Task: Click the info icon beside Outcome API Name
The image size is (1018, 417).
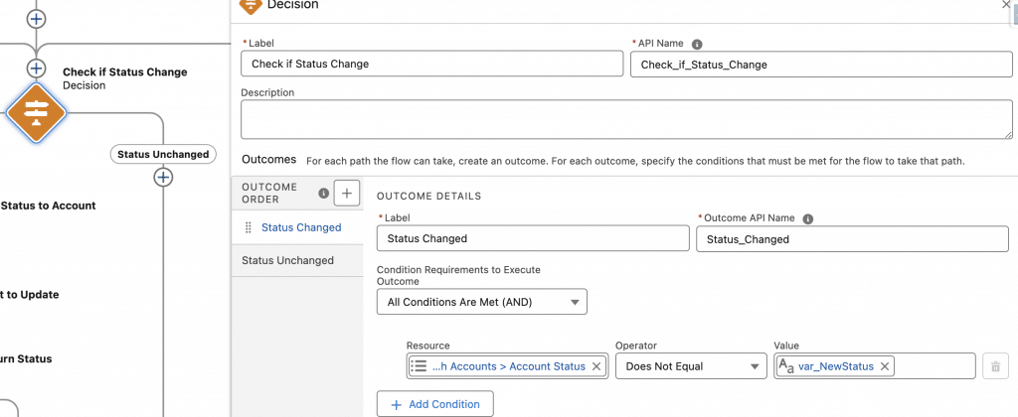Action: 808,219
